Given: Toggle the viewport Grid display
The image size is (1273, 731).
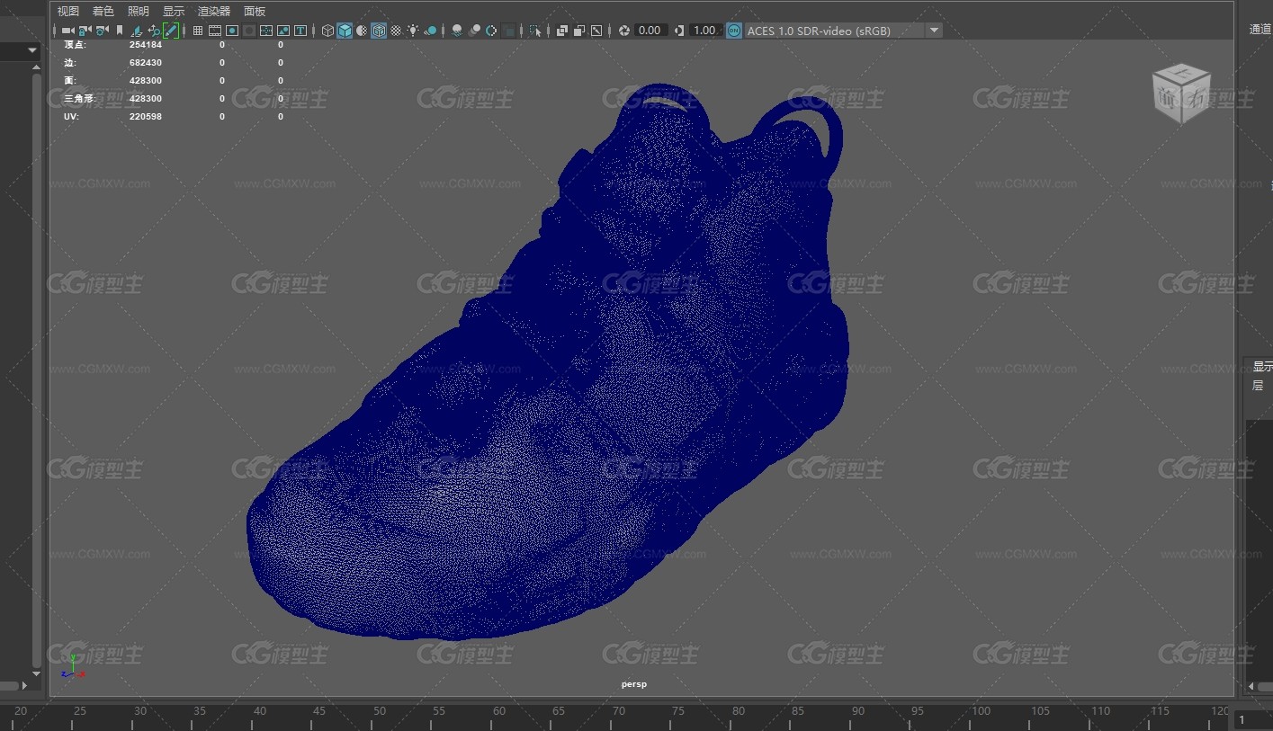Looking at the screenshot, I should pyautogui.click(x=197, y=31).
